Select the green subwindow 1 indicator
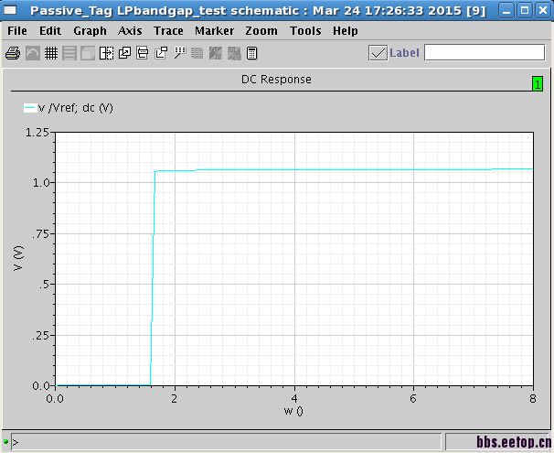 point(538,84)
